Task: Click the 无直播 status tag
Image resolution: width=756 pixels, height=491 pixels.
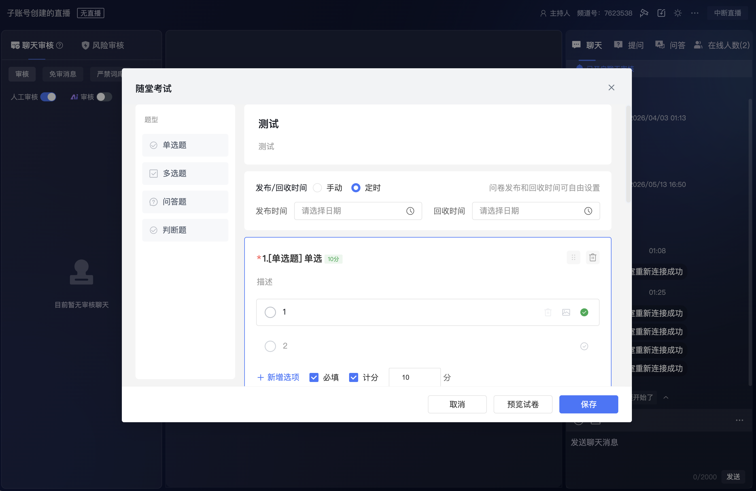Action: click(90, 13)
